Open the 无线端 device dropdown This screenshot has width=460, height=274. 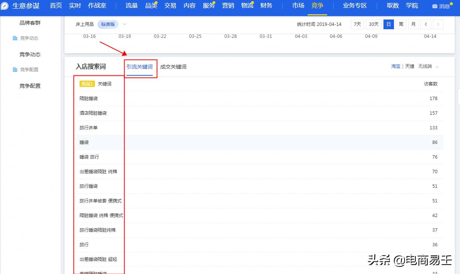[x=428, y=66]
